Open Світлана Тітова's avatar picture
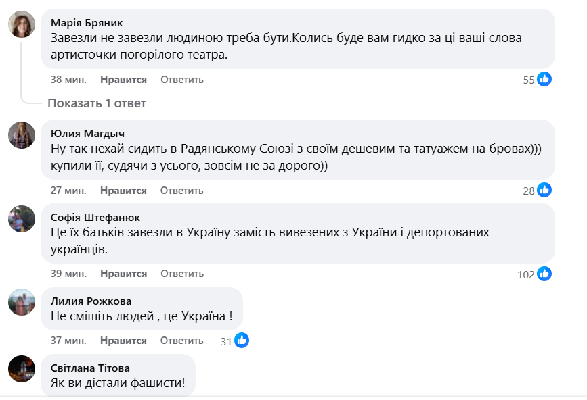Viewport: 587px width, 400px height. tap(22, 369)
